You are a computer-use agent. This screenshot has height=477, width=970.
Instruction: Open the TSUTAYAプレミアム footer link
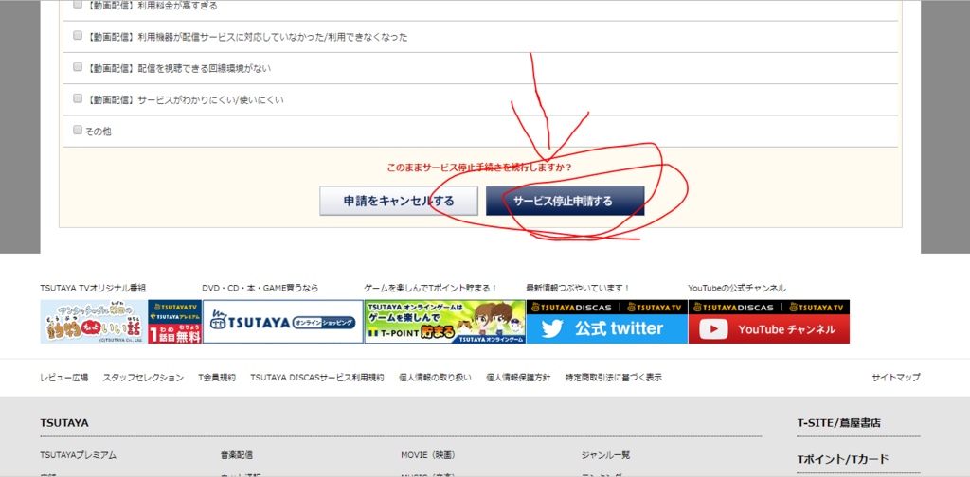coord(78,455)
